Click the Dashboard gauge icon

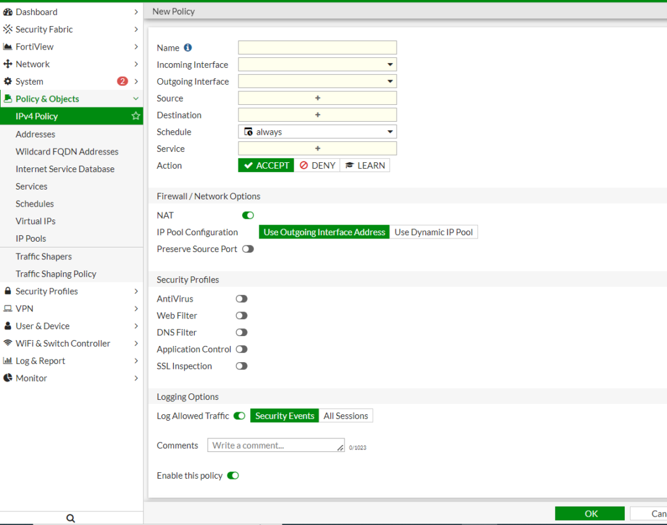click(8, 12)
